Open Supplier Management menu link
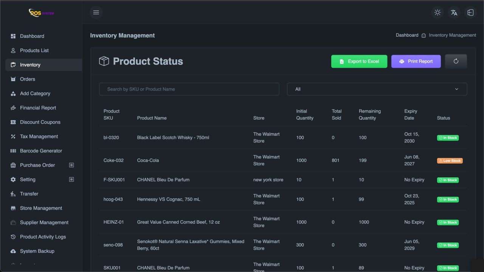The height and width of the screenshot is (272, 484). click(x=43, y=223)
